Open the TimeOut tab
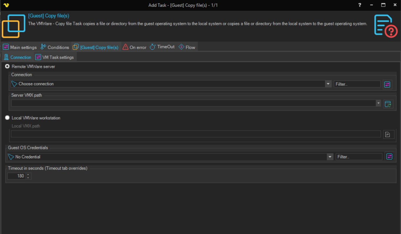This screenshot has height=234, width=401. tap(162, 47)
